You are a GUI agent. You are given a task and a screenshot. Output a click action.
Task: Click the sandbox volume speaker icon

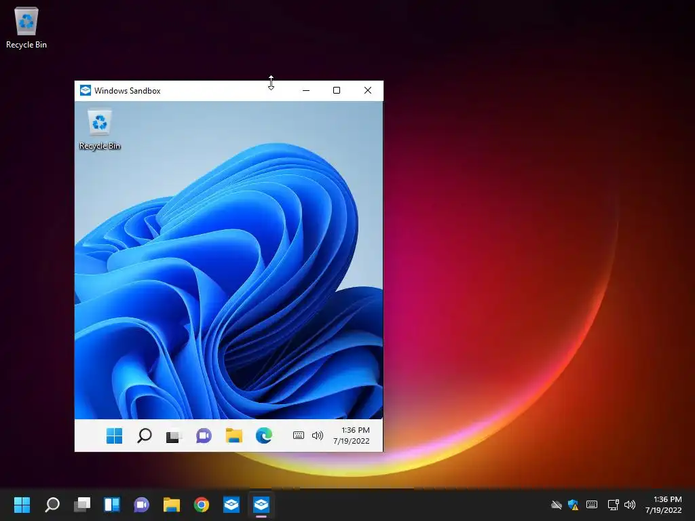click(x=318, y=436)
